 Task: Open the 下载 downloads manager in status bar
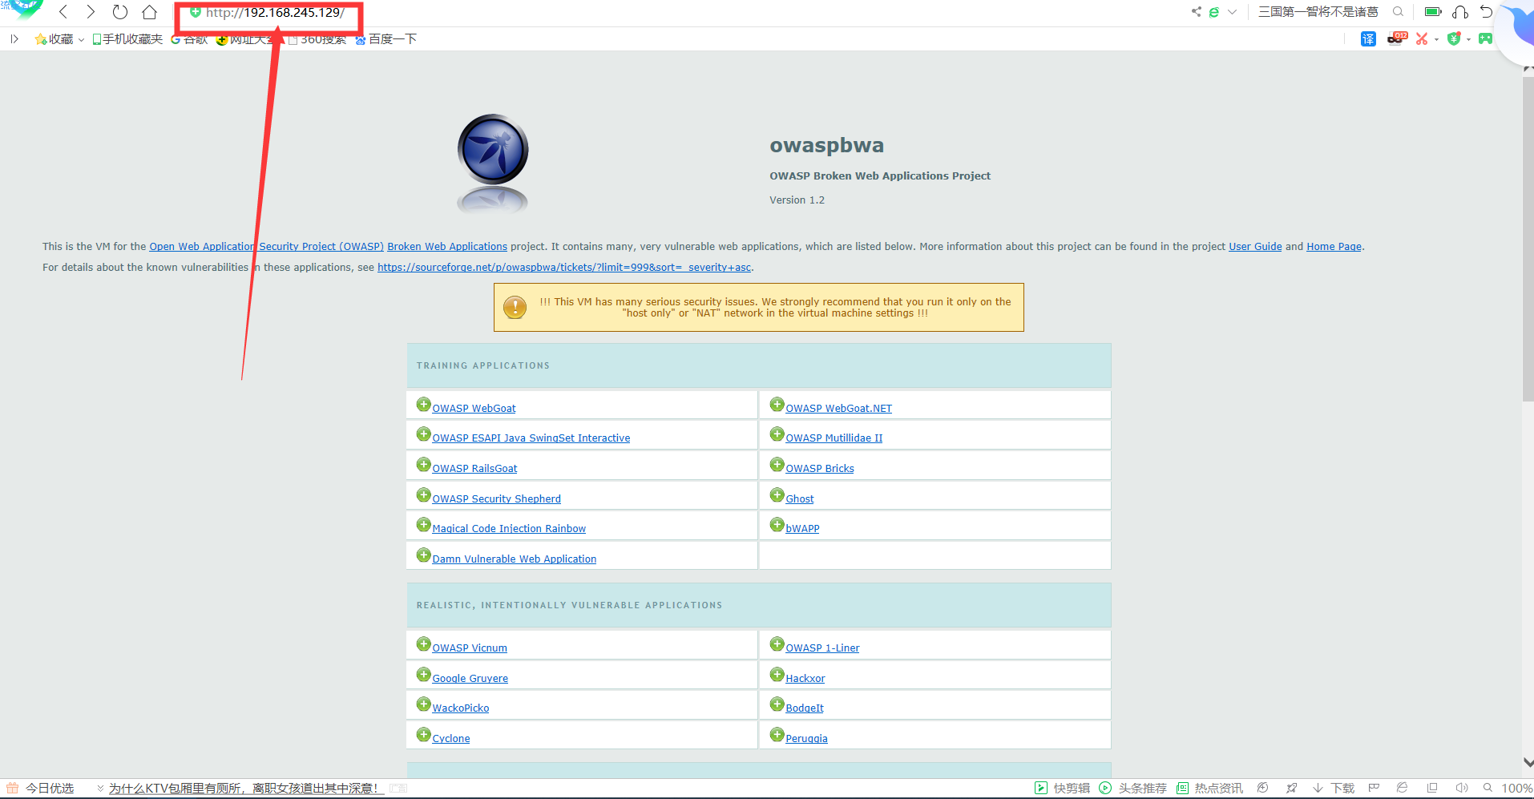1333,789
